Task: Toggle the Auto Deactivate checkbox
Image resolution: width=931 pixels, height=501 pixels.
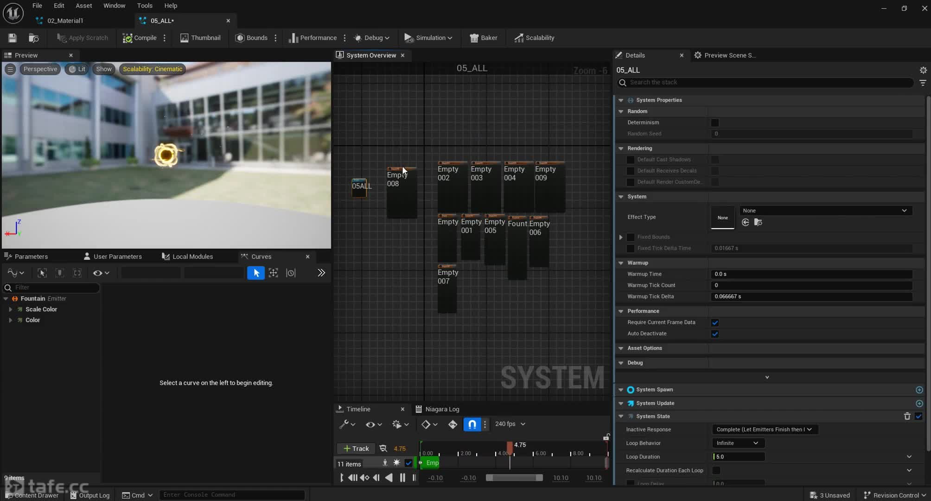Action: point(715,334)
